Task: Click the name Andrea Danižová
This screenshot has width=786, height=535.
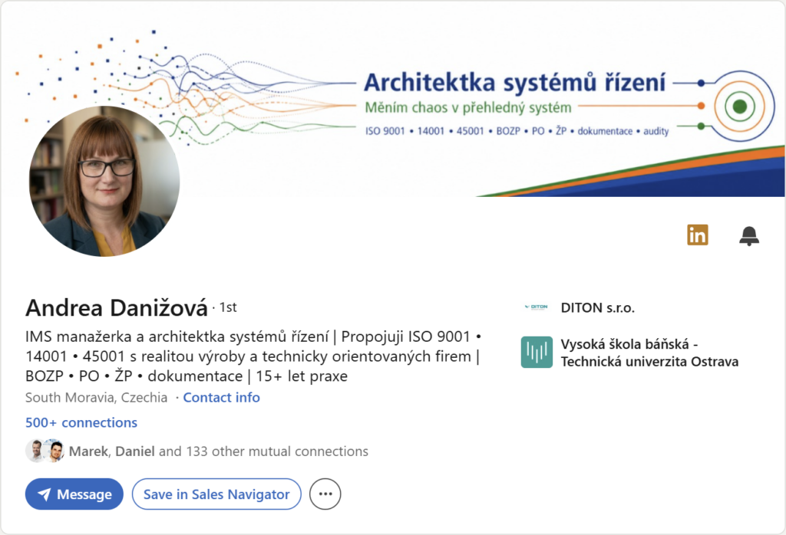Action: pyautogui.click(x=117, y=308)
